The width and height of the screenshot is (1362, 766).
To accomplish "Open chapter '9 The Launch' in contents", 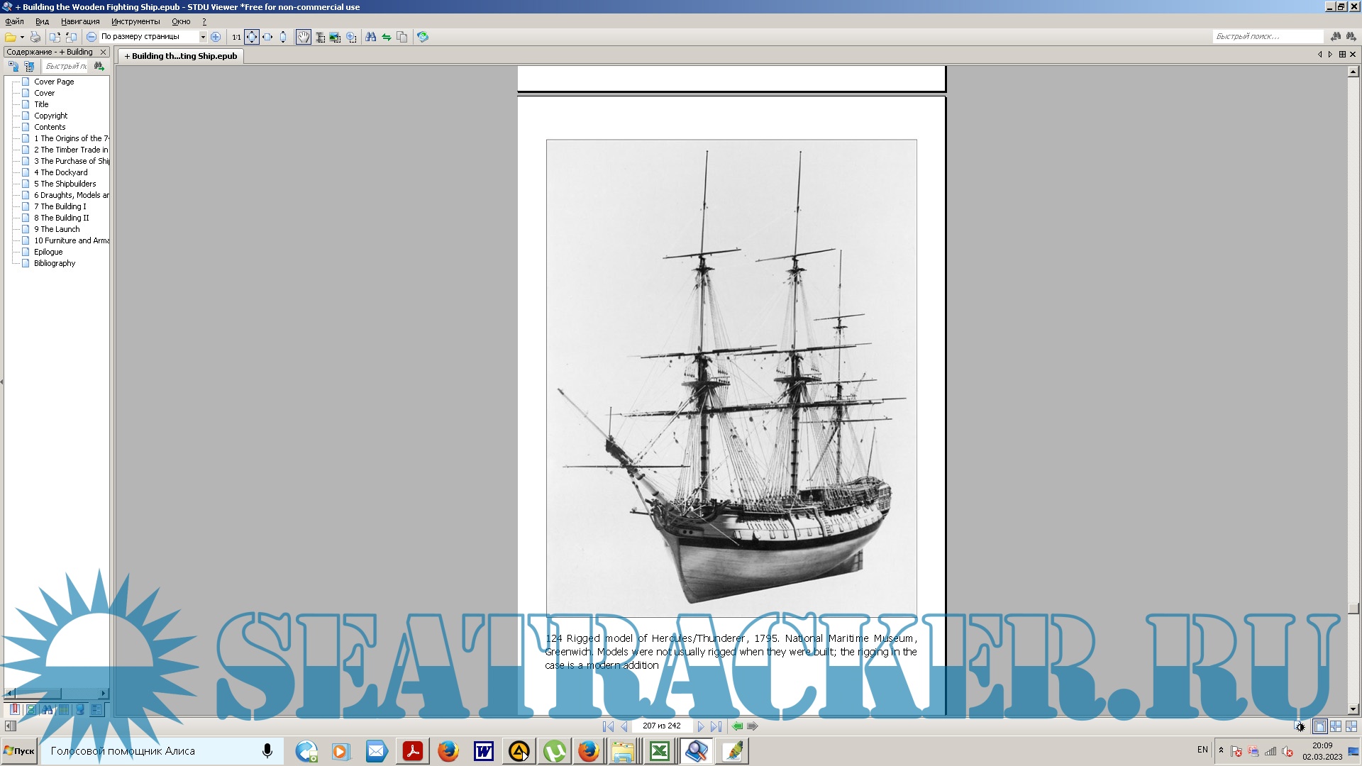I will click(x=60, y=229).
